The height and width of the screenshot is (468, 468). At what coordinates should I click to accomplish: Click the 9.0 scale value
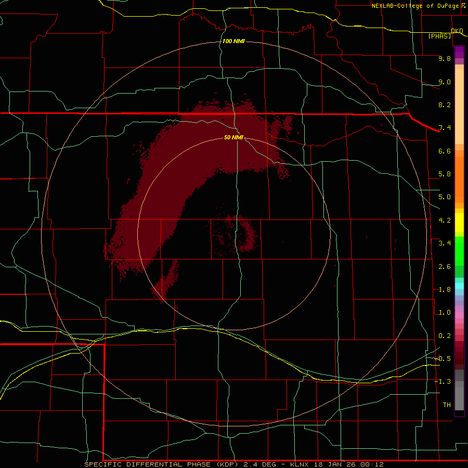coord(445,82)
